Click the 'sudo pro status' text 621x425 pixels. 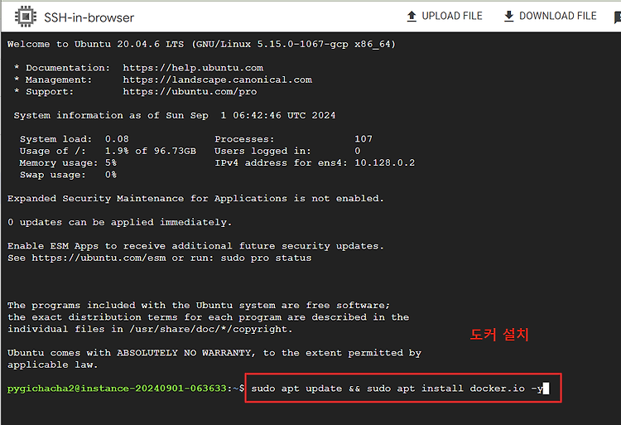[x=266, y=258]
